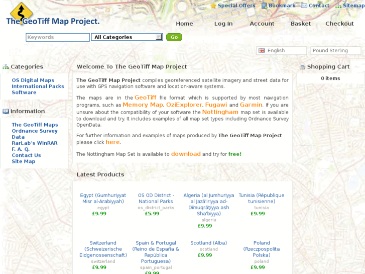The height and width of the screenshot is (274, 365).
Task: Open the Software category
Action: coord(24,93)
